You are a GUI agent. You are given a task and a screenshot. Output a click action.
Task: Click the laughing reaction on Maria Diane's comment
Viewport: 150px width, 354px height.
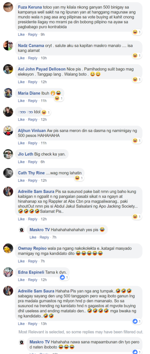tap(59, 99)
